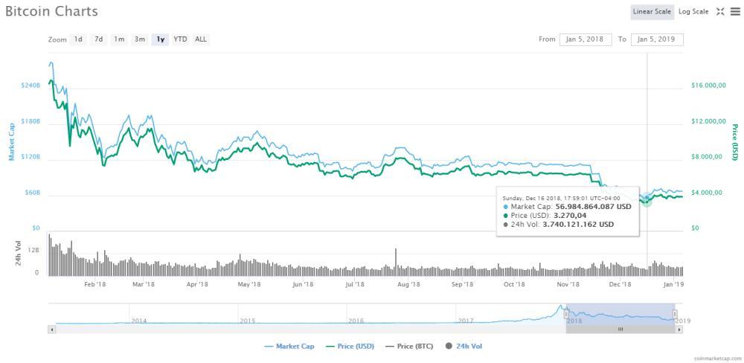Choose YTD zoom range
Image resolution: width=744 pixels, height=363 pixels.
pos(180,39)
